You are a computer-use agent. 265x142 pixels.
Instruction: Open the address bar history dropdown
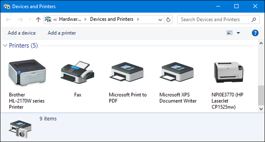coord(160,20)
